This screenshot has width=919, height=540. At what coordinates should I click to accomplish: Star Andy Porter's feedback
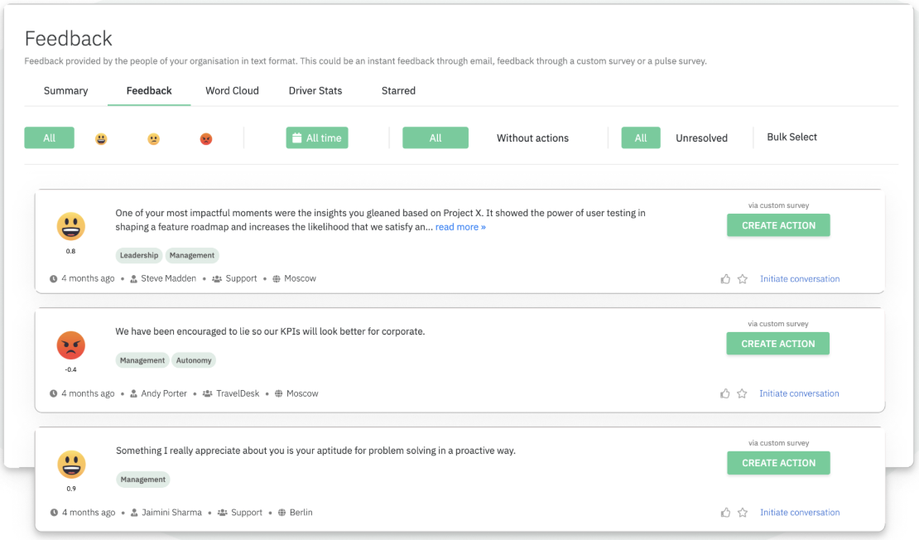click(x=742, y=394)
